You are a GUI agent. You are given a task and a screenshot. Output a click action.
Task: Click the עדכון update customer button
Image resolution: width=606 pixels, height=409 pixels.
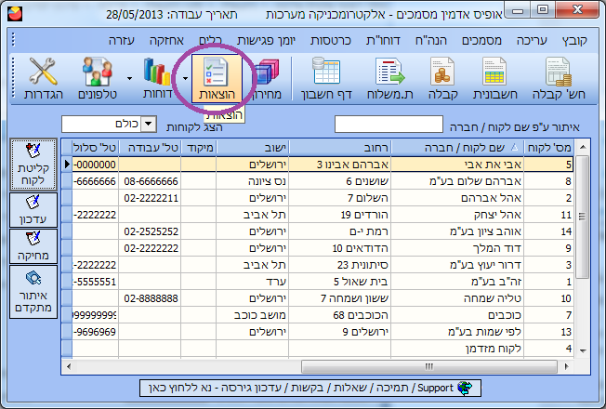pyautogui.click(x=33, y=210)
